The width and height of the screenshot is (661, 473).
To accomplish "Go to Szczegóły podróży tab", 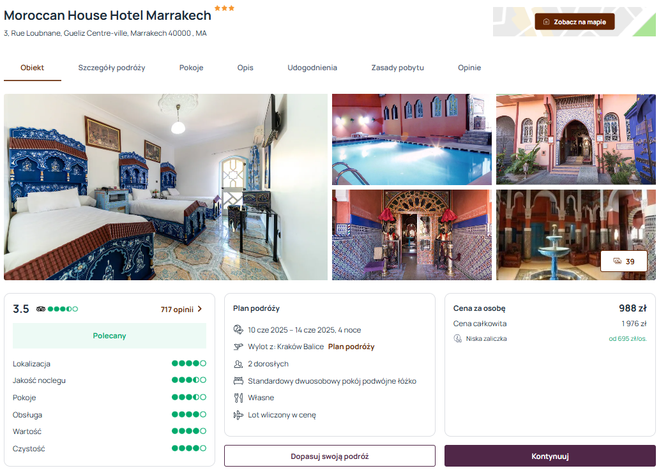I will click(x=111, y=68).
